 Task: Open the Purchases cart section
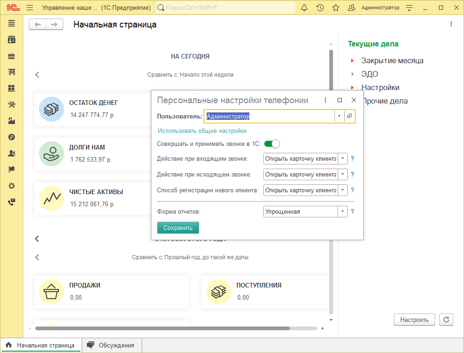click(12, 72)
